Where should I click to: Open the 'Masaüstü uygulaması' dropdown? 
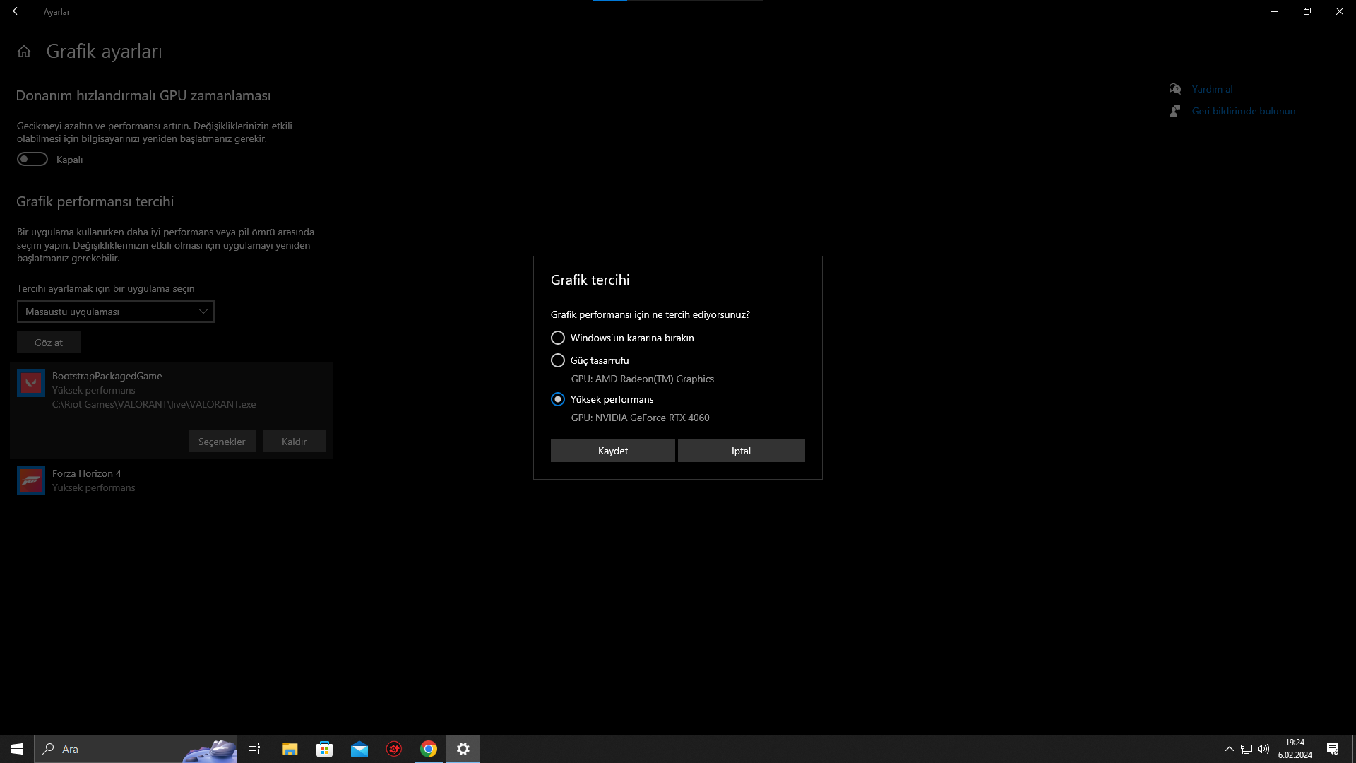pos(115,312)
